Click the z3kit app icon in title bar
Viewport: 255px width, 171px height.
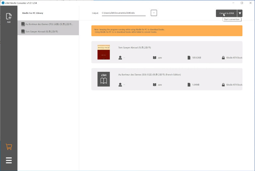(3, 3)
